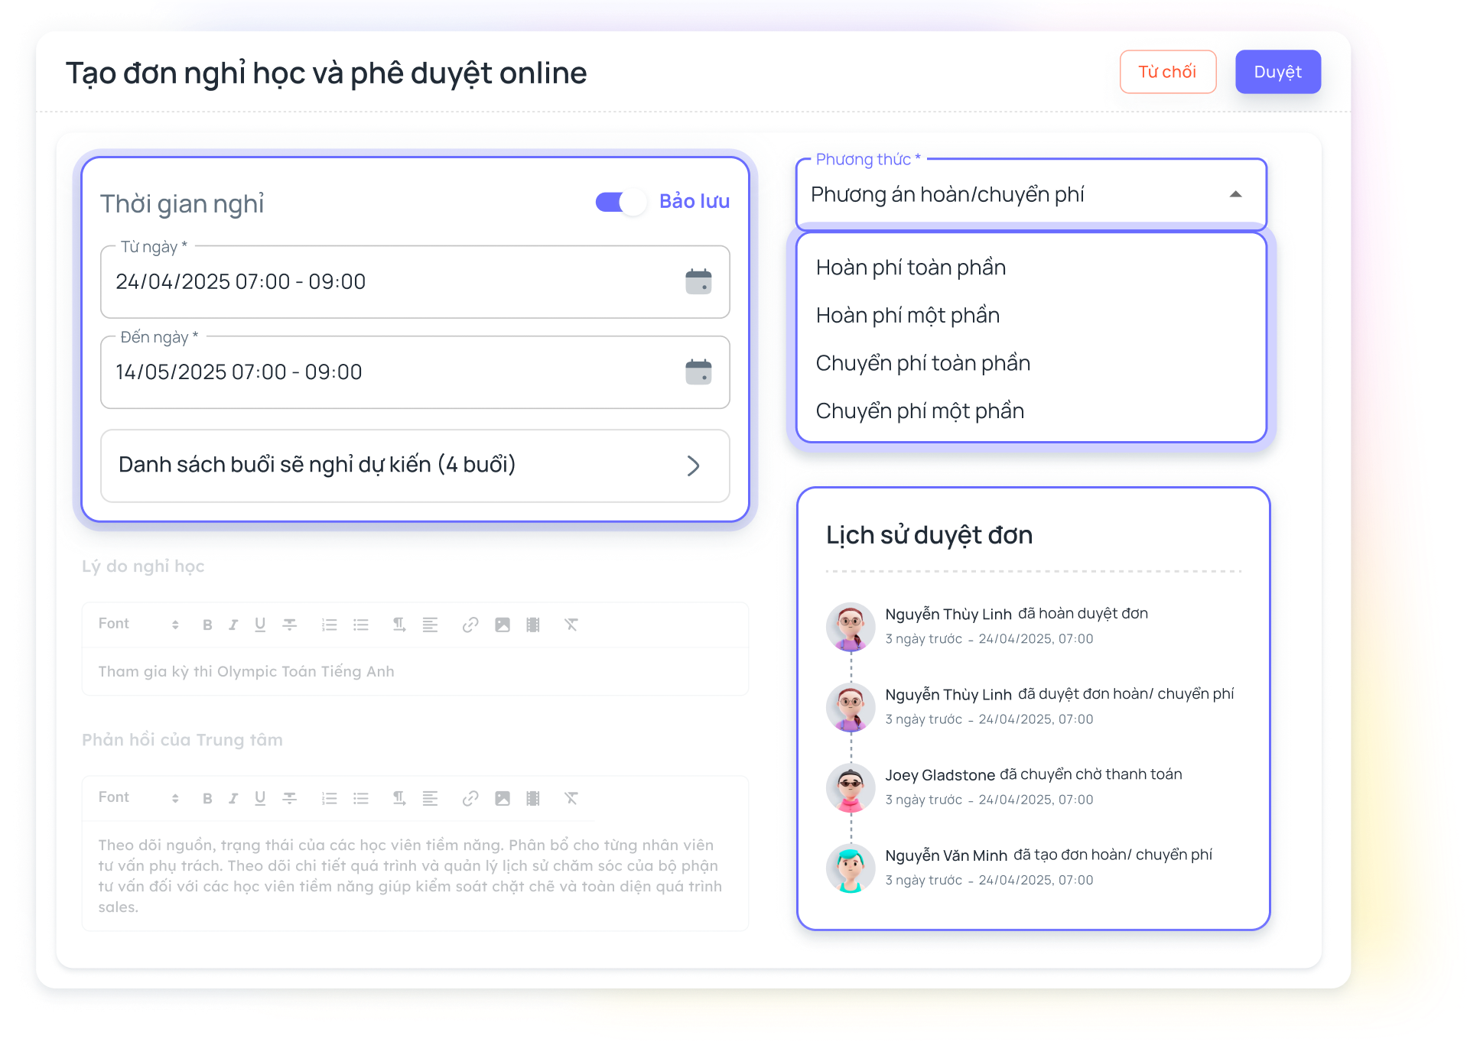Screen dimensions: 1480x1058
Task: Select Chuyển phí một phần option
Action: (x=919, y=411)
